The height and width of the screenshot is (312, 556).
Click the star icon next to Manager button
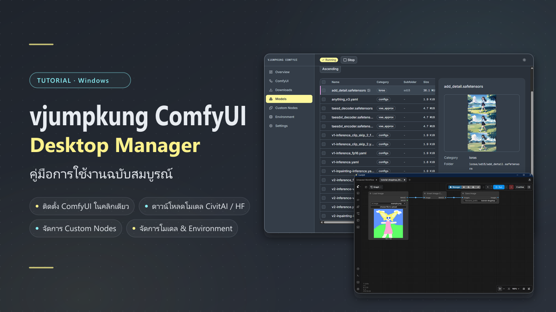(x=464, y=187)
